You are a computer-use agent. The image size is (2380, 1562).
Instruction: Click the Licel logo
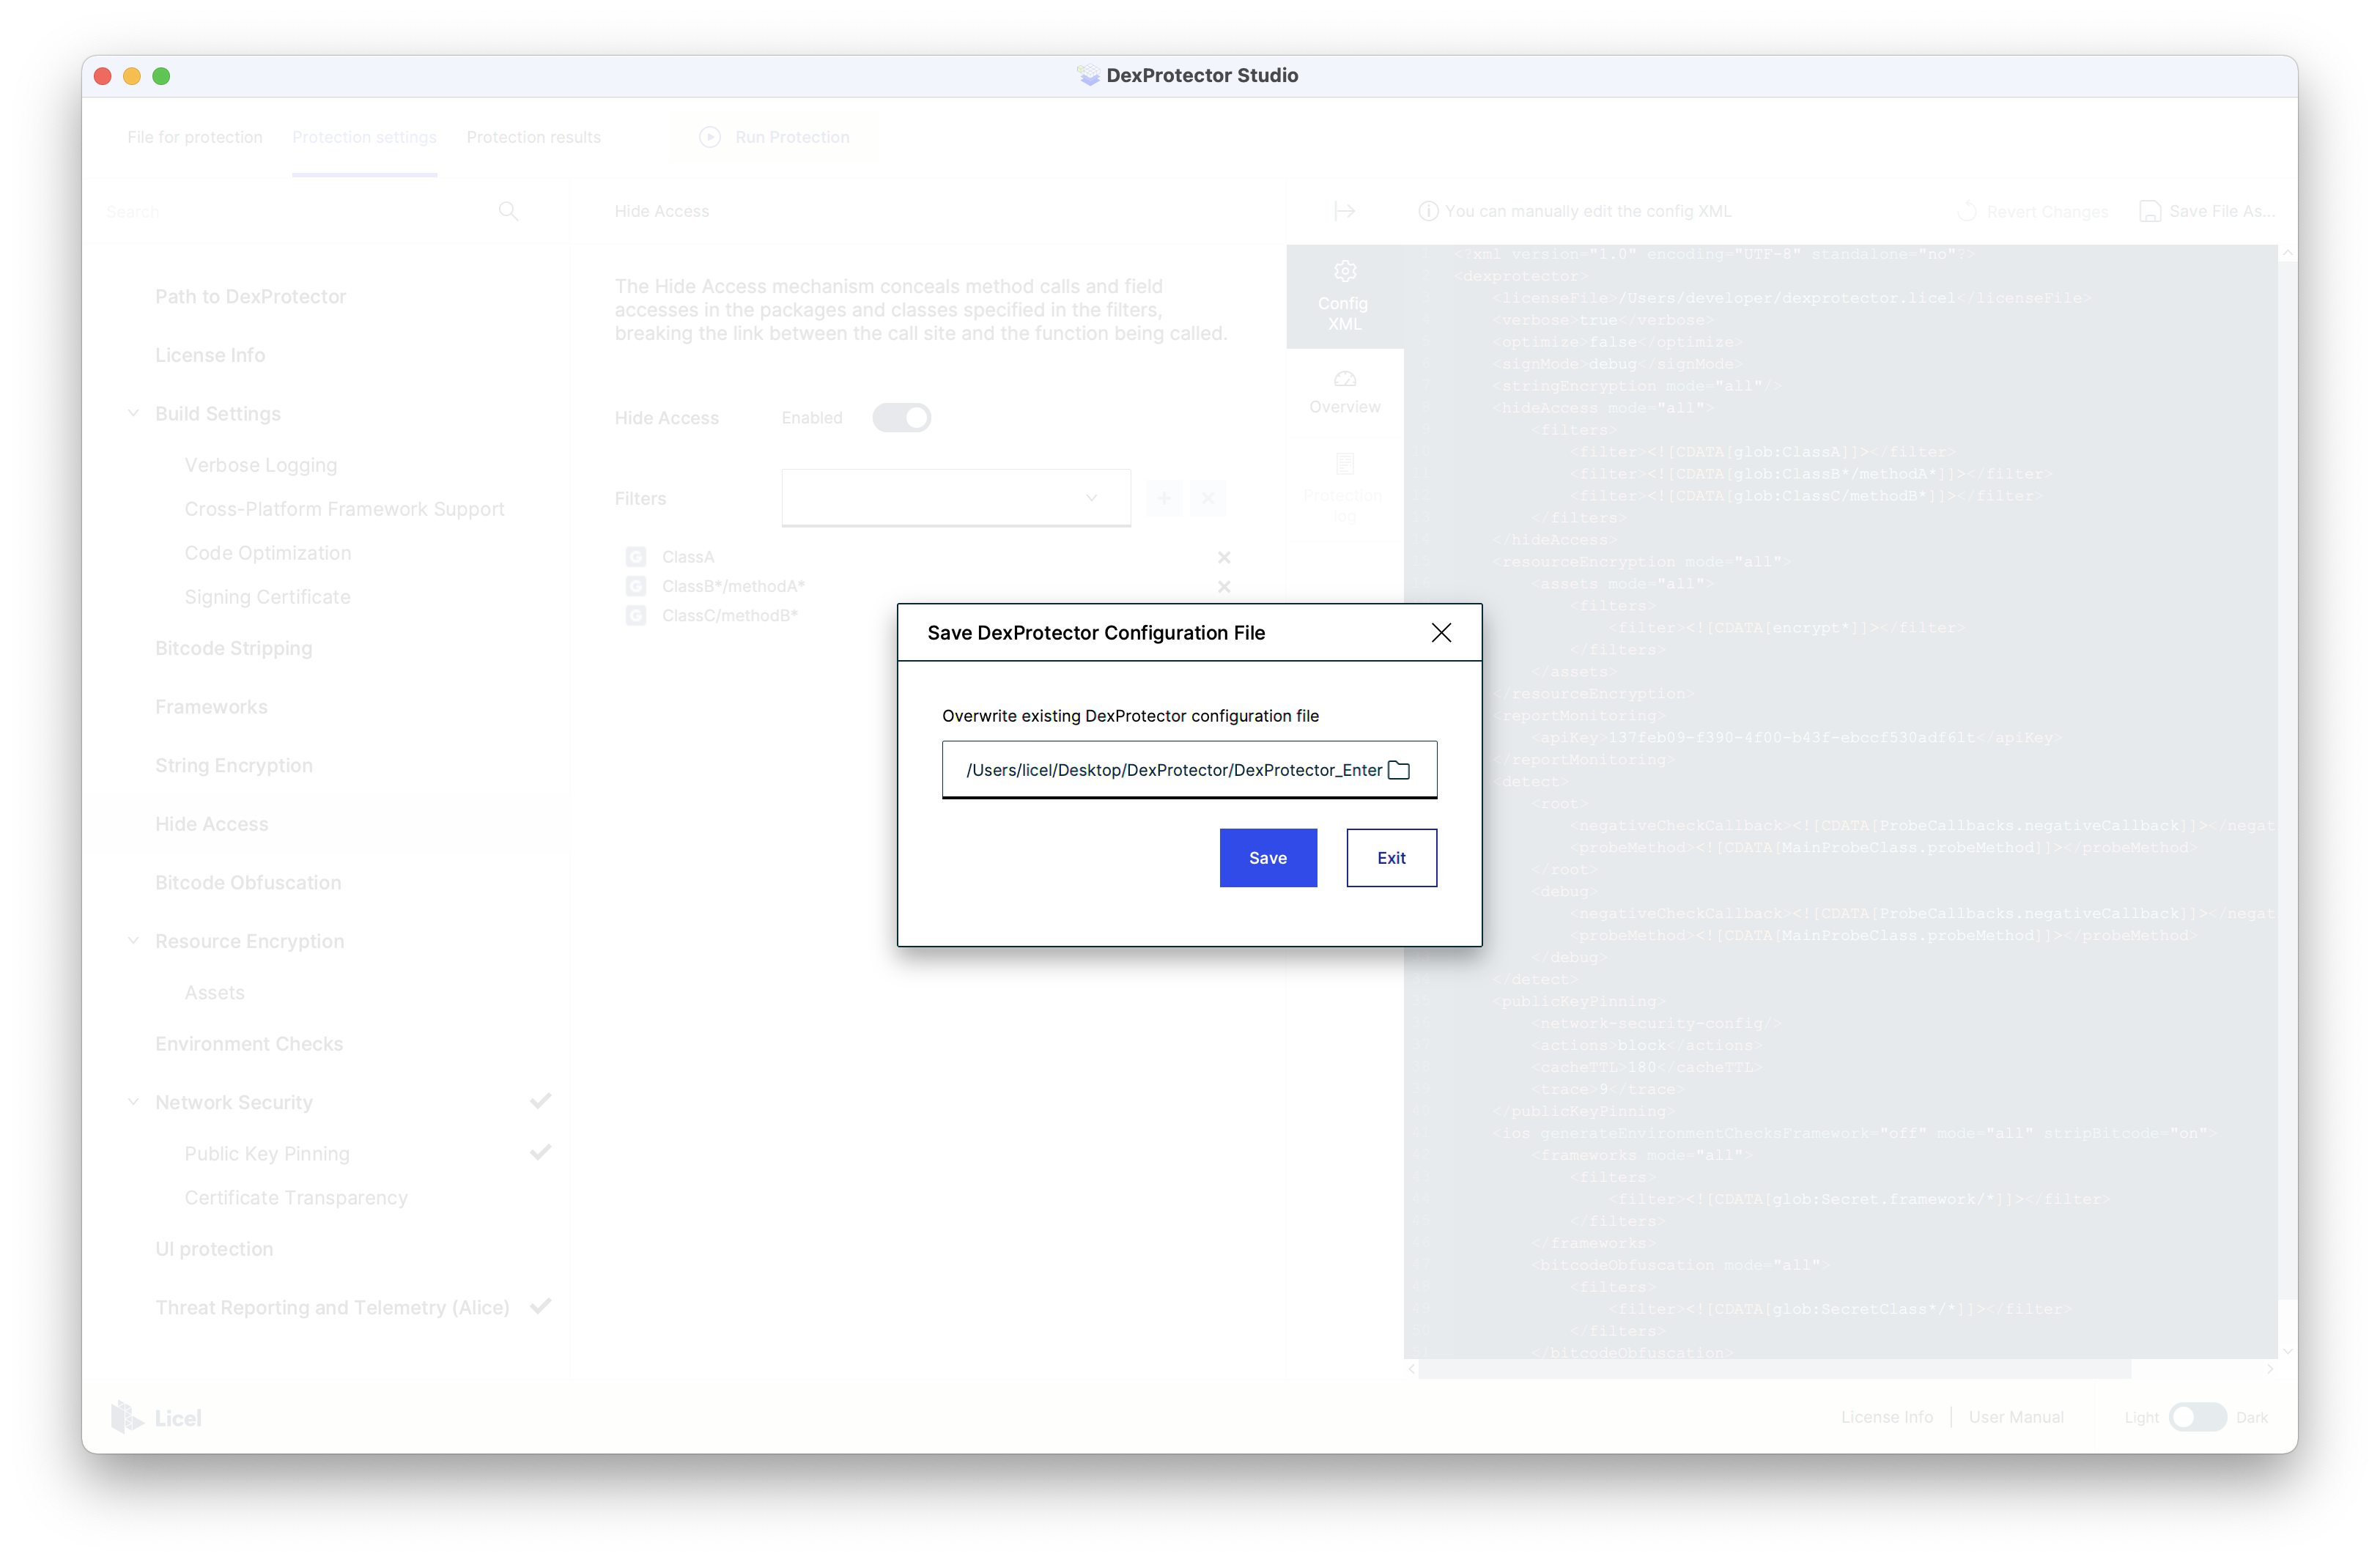coord(156,1417)
